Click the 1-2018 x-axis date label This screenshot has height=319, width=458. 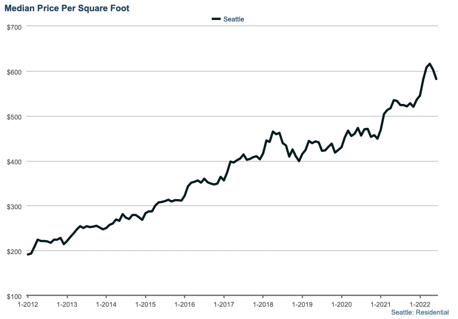pyautogui.click(x=263, y=304)
